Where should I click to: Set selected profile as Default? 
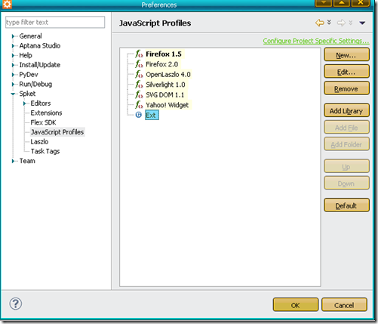coord(346,205)
